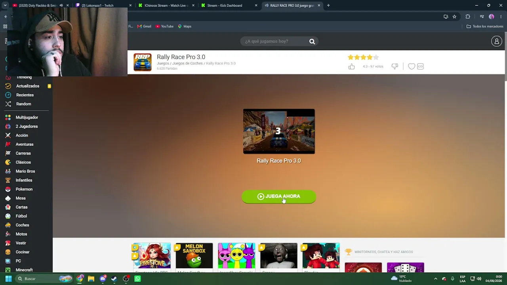Open a new browser tab
This screenshot has width=507, height=285.
(328, 6)
